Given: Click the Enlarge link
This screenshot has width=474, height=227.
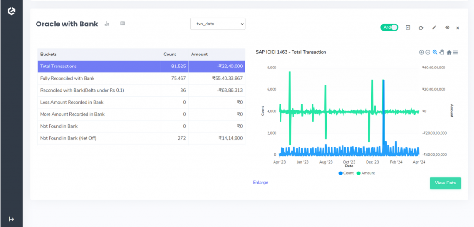Looking at the screenshot, I should click(x=261, y=182).
